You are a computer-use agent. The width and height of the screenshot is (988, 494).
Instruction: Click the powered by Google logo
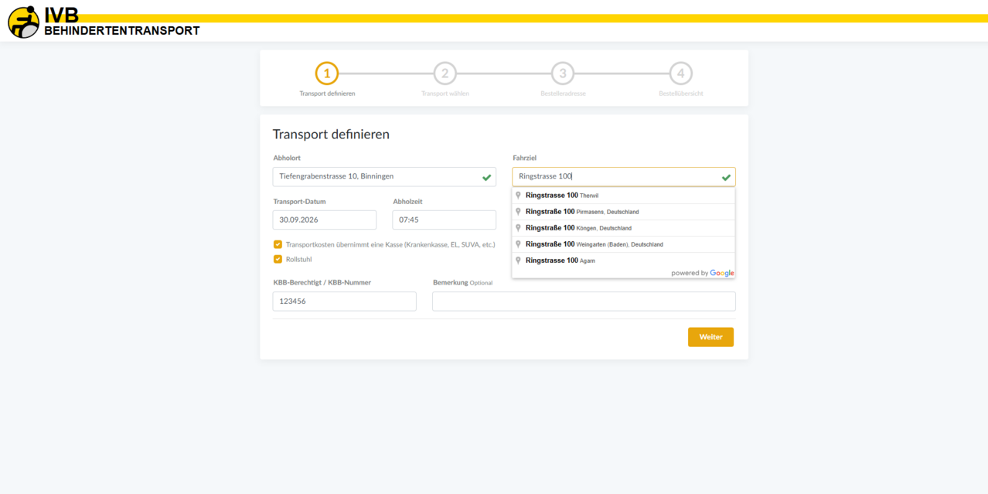coord(703,273)
